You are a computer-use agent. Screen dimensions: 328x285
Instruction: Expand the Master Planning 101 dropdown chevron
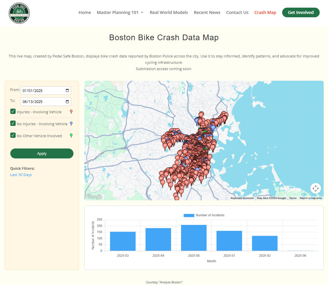[x=142, y=13]
